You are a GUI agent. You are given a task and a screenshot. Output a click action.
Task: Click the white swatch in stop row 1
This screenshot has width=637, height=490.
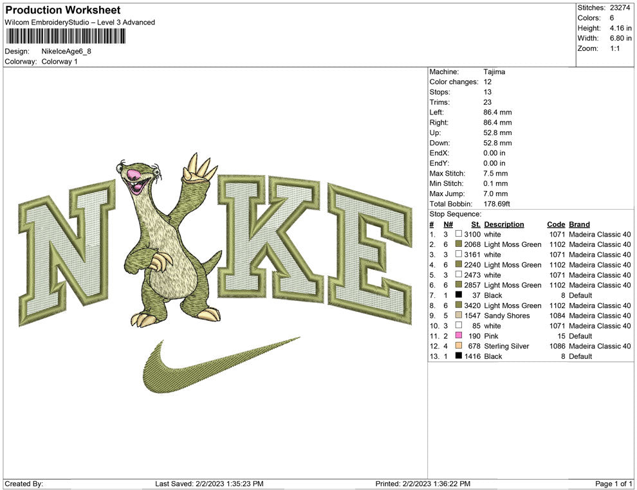coord(459,234)
